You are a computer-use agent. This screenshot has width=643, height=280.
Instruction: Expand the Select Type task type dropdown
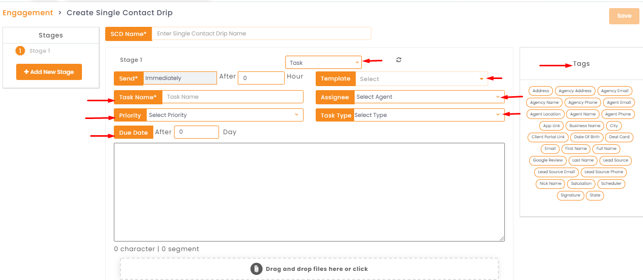coord(428,115)
